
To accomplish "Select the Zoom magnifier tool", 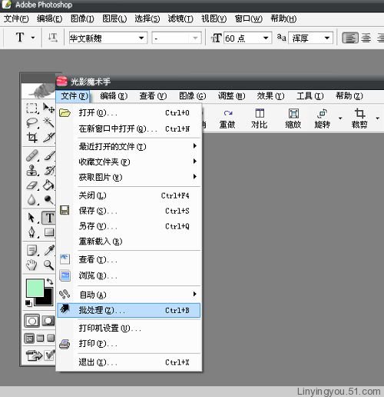I will 48,265.
